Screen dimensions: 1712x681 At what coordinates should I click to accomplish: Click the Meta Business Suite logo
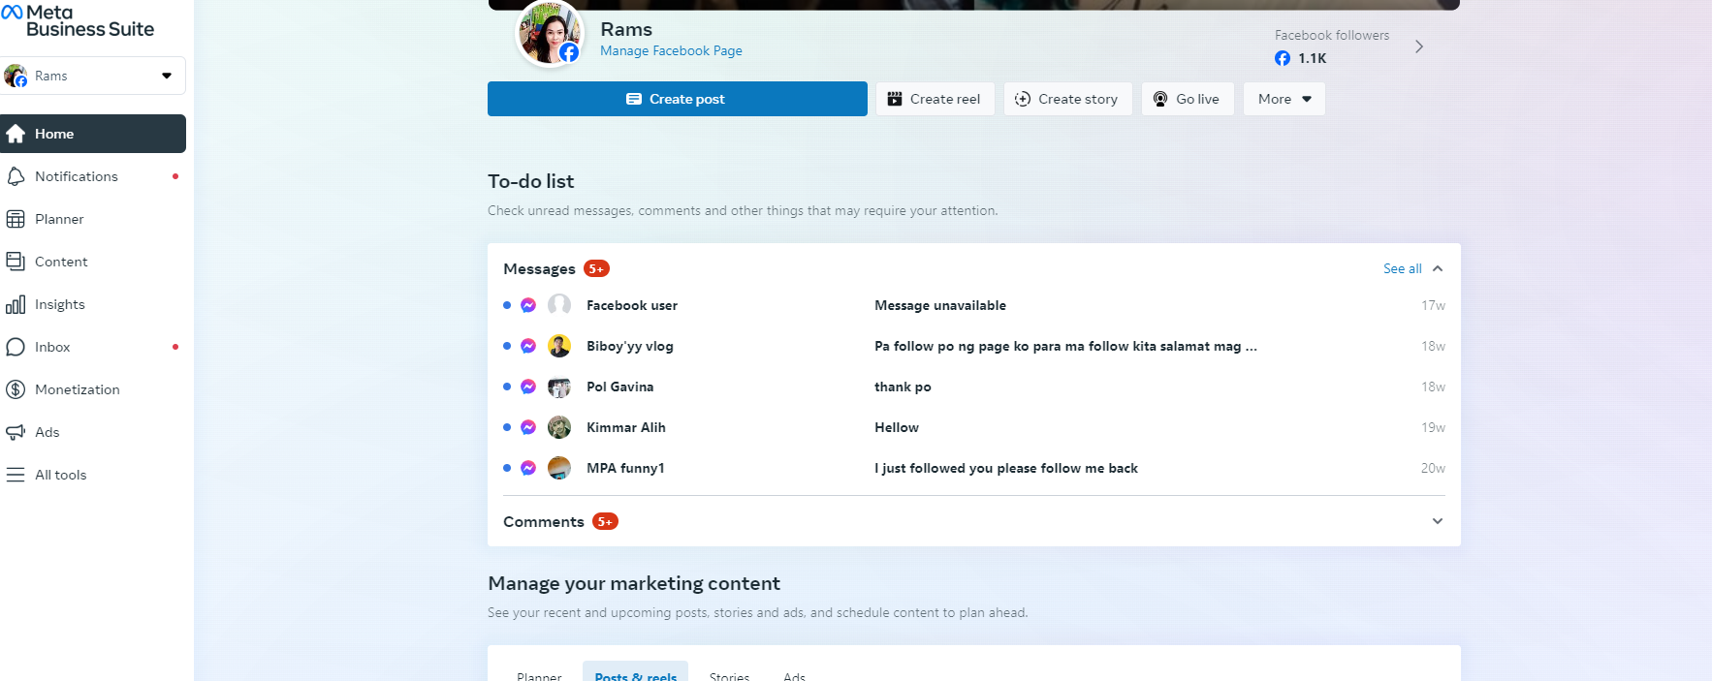click(x=78, y=20)
